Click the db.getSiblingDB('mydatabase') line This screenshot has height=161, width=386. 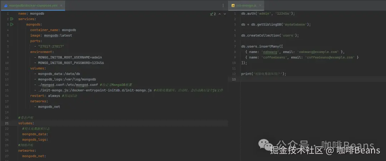276,25
